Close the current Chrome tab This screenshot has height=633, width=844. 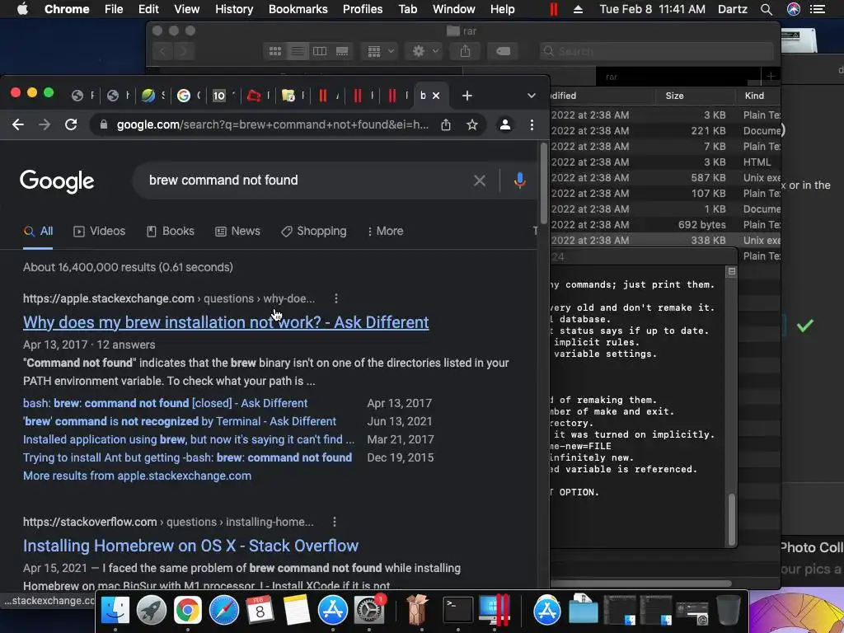[x=436, y=96]
